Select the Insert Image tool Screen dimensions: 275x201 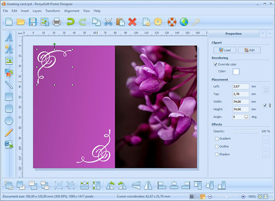(9, 61)
